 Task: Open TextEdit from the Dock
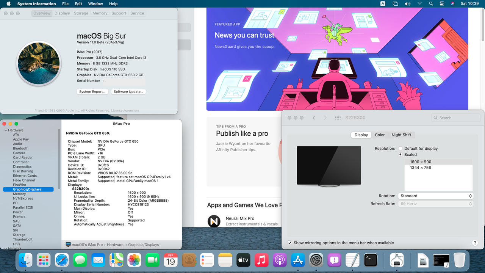tap(352, 260)
